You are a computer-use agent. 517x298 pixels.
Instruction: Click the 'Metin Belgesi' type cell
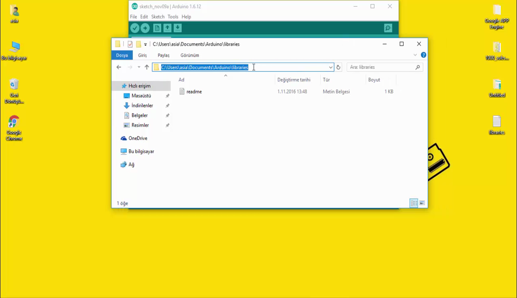pyautogui.click(x=336, y=92)
